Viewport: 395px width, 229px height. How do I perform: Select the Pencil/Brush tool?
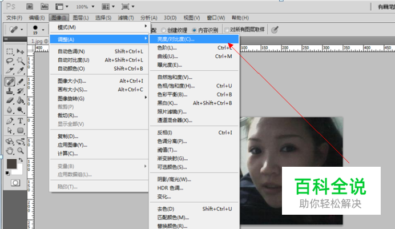(21, 82)
